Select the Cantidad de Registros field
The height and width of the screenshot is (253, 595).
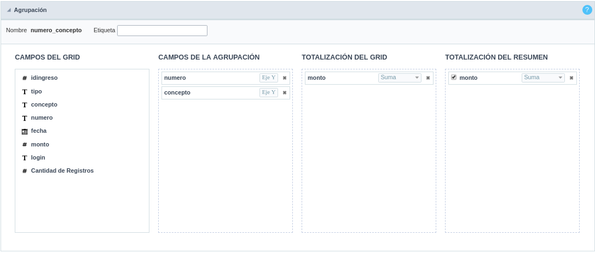62,170
